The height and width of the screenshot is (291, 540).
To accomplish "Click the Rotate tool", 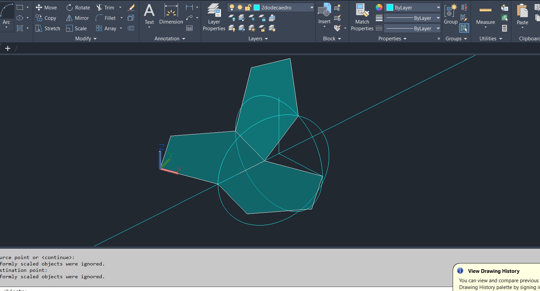I will (78, 7).
